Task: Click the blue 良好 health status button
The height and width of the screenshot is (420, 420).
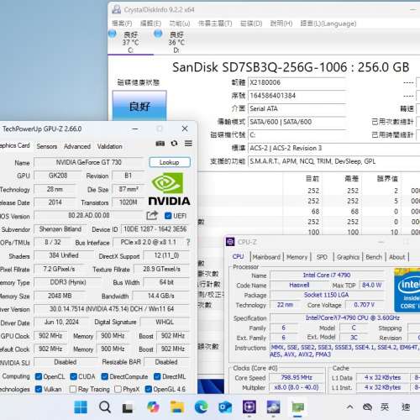Action: coord(139,106)
